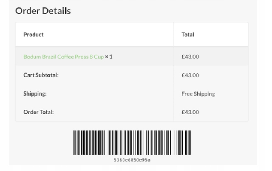Click "8 Cup" in the product name
Image resolution: width=272 pixels, height=171 pixels.
coord(96,57)
